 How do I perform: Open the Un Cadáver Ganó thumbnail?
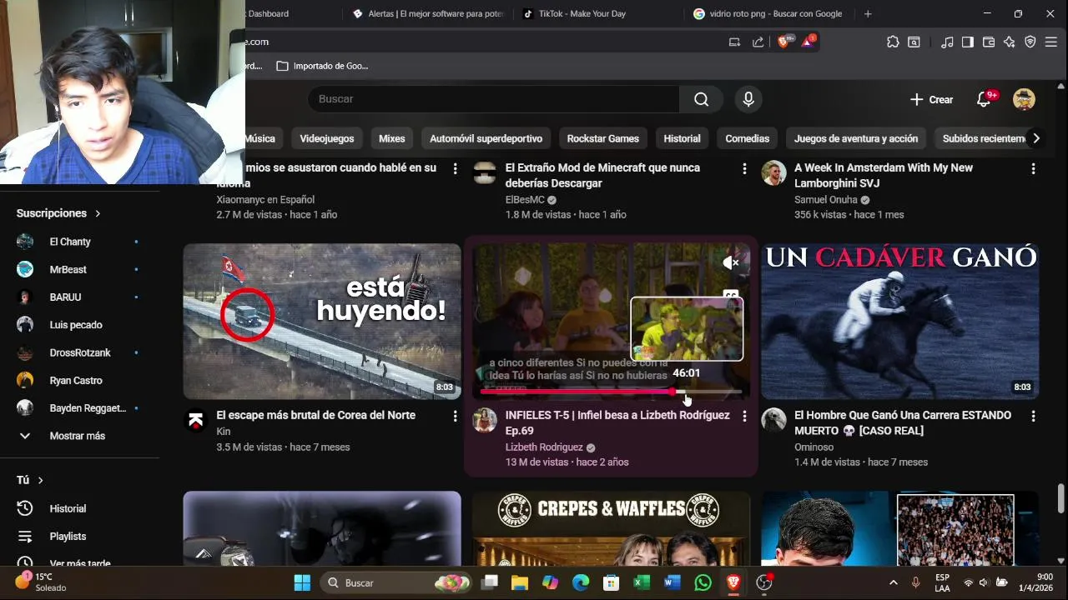click(x=900, y=321)
